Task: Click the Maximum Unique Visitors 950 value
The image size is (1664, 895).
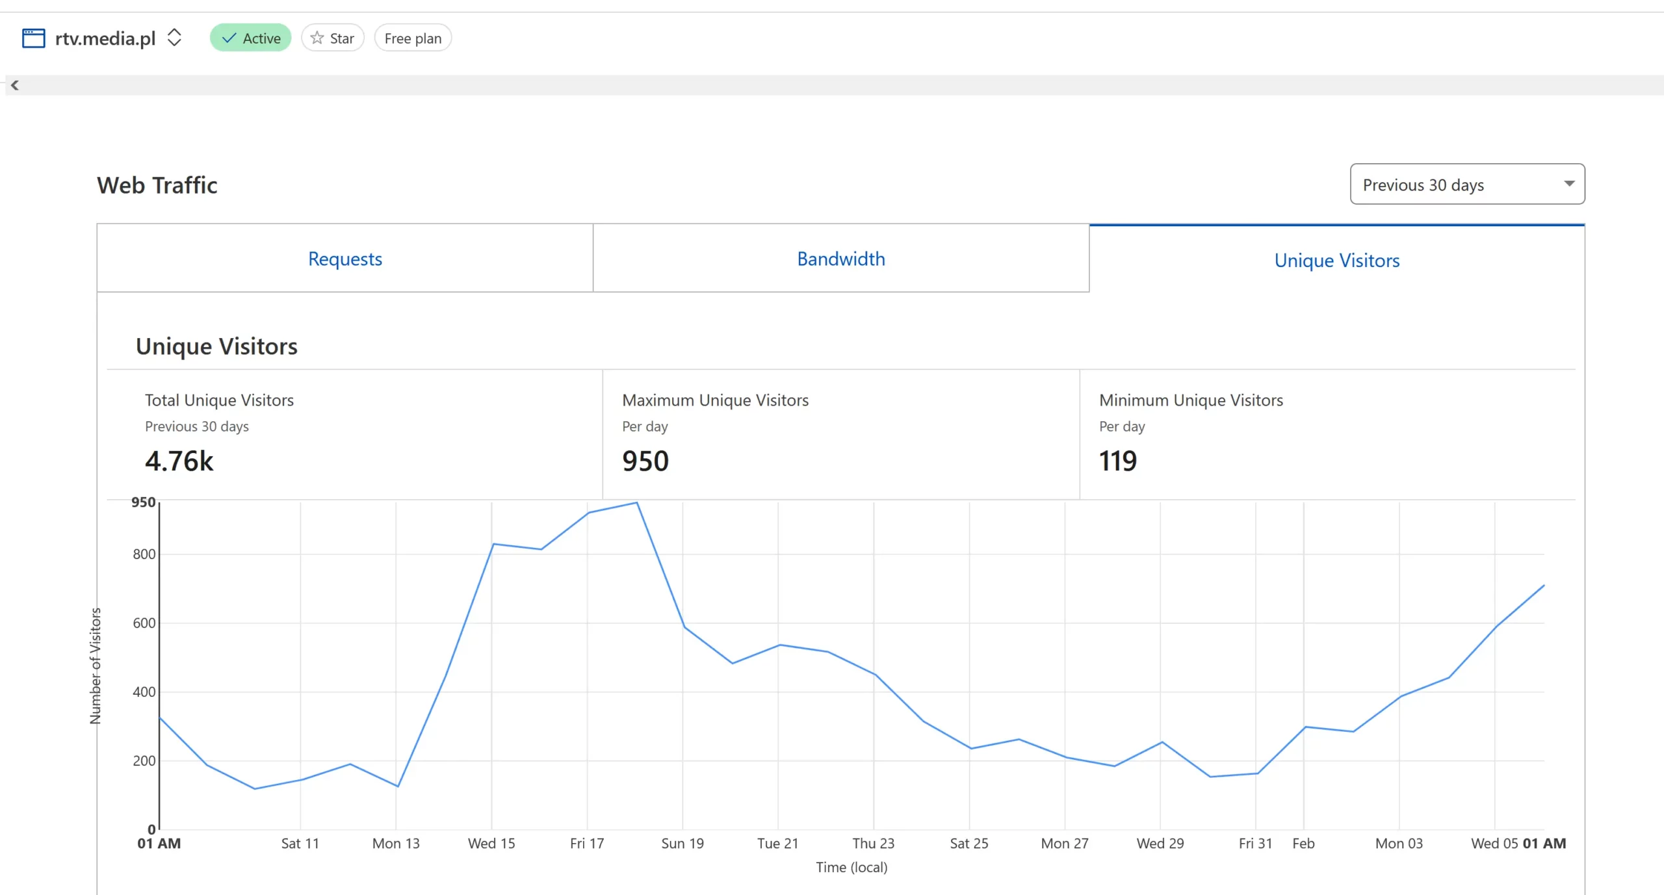Action: (x=645, y=461)
